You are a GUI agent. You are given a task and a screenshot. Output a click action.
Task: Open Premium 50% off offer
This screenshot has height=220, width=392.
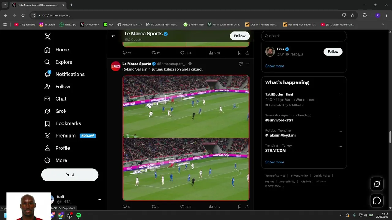[x=70, y=136]
